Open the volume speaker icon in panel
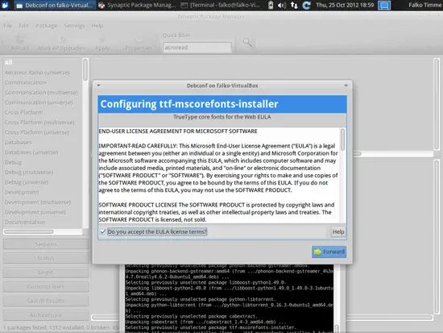Image resolution: width=443 pixels, height=333 pixels. (282, 5)
